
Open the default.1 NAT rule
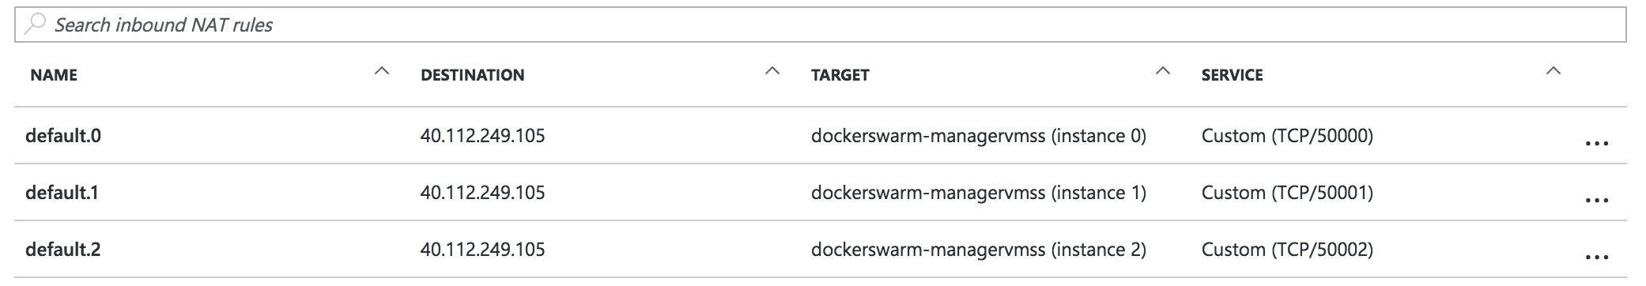62,193
